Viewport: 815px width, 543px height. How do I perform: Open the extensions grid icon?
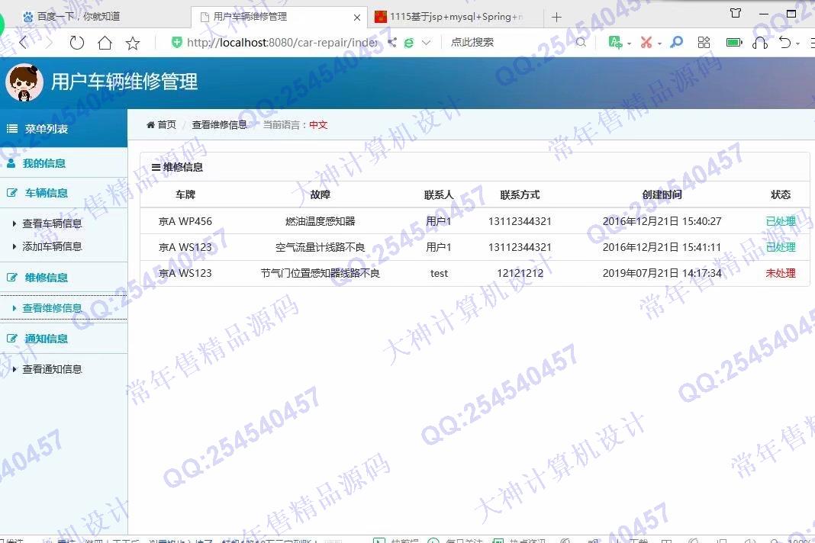(704, 42)
